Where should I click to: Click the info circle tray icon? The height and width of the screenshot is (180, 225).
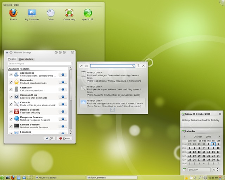click(205, 178)
